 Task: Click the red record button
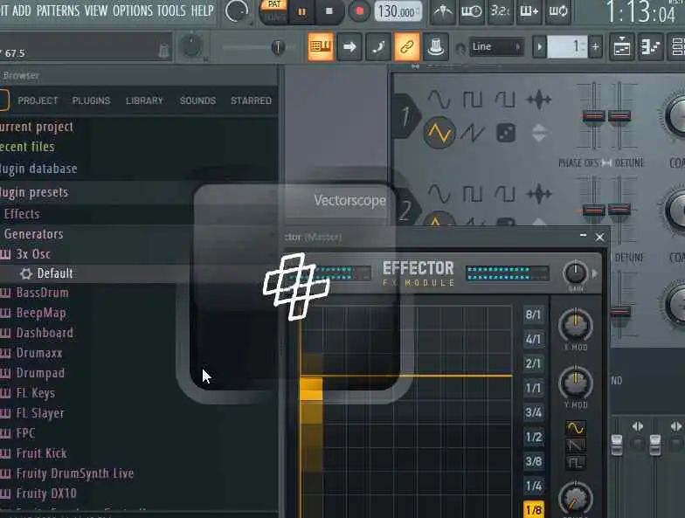[x=359, y=11]
